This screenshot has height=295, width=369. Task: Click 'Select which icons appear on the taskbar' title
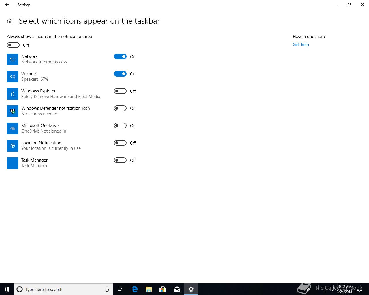89,21
